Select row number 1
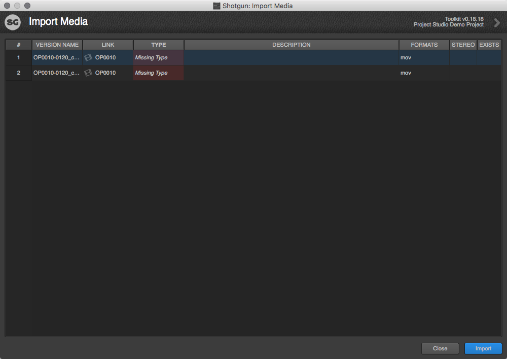The width and height of the screenshot is (507, 359). click(18, 58)
